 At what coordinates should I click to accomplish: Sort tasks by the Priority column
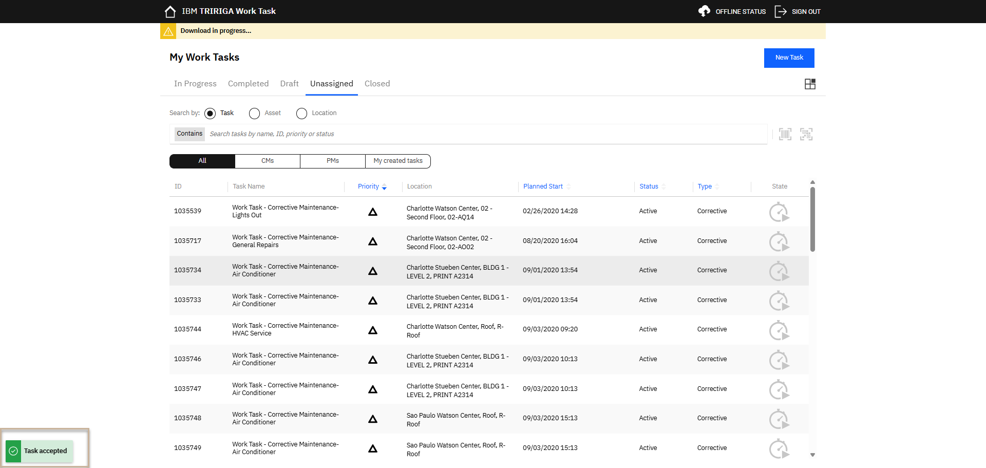[x=372, y=186]
